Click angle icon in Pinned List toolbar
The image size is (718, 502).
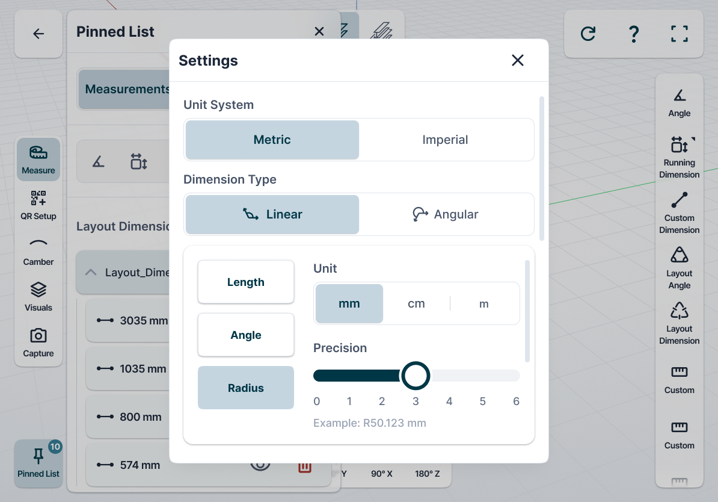click(99, 161)
